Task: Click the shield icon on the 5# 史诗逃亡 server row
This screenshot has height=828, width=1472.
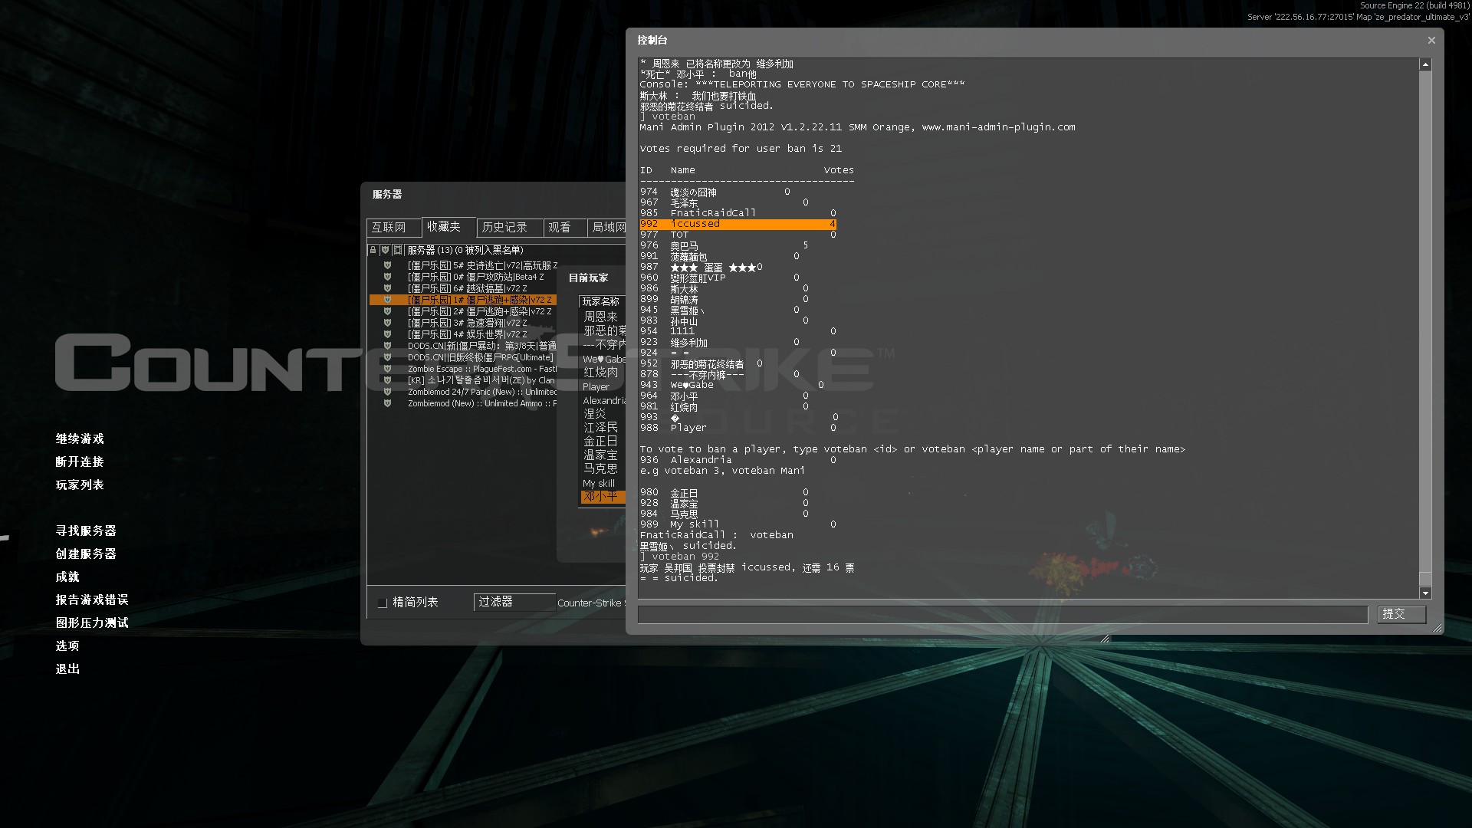Action: click(x=387, y=265)
